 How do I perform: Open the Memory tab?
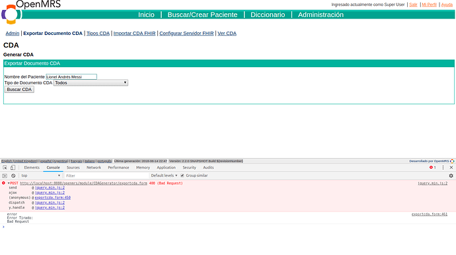pos(143,167)
